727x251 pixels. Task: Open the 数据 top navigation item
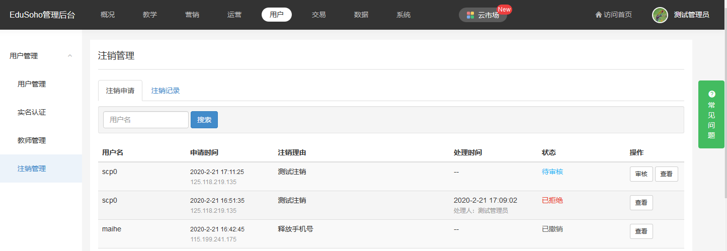(361, 15)
